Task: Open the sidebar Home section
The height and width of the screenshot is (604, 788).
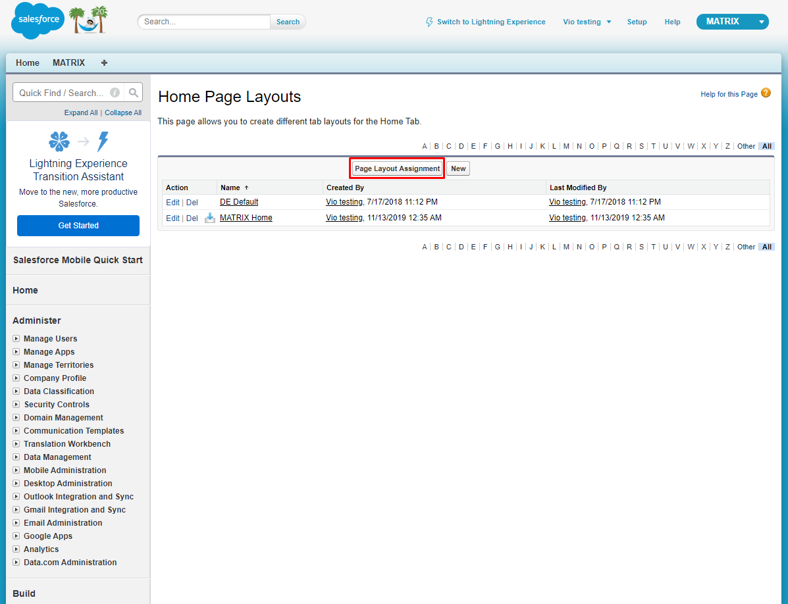Action: pos(25,290)
